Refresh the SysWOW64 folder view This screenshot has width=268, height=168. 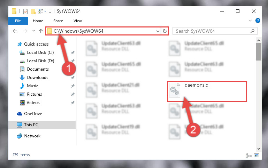tap(165, 31)
